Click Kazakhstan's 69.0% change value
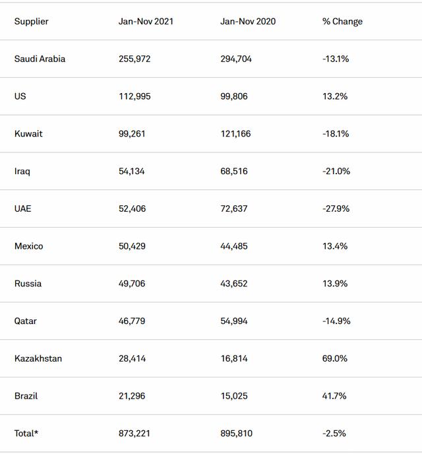Screen dimensions: 422x454 point(335,358)
